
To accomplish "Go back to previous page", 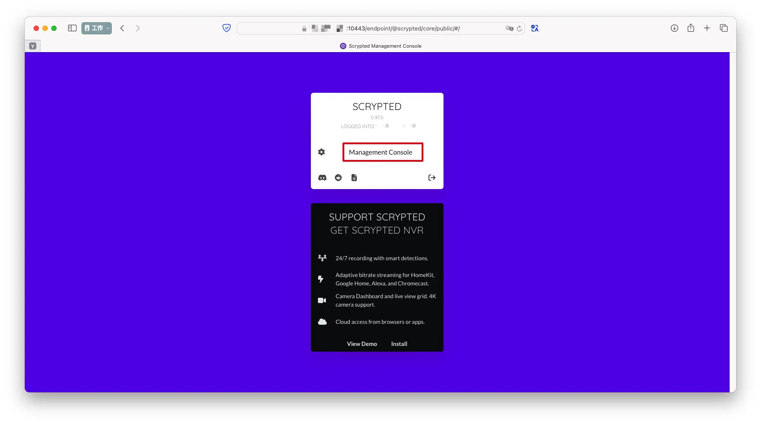I will coord(122,28).
